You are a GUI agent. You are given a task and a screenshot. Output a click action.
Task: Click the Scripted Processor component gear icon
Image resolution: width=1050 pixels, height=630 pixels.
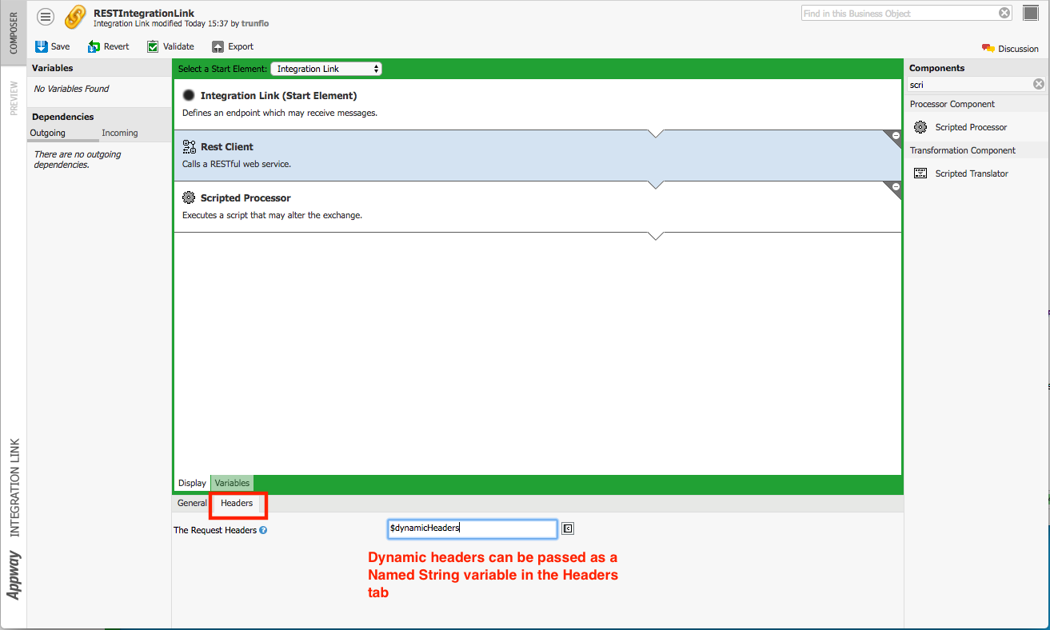click(x=920, y=127)
